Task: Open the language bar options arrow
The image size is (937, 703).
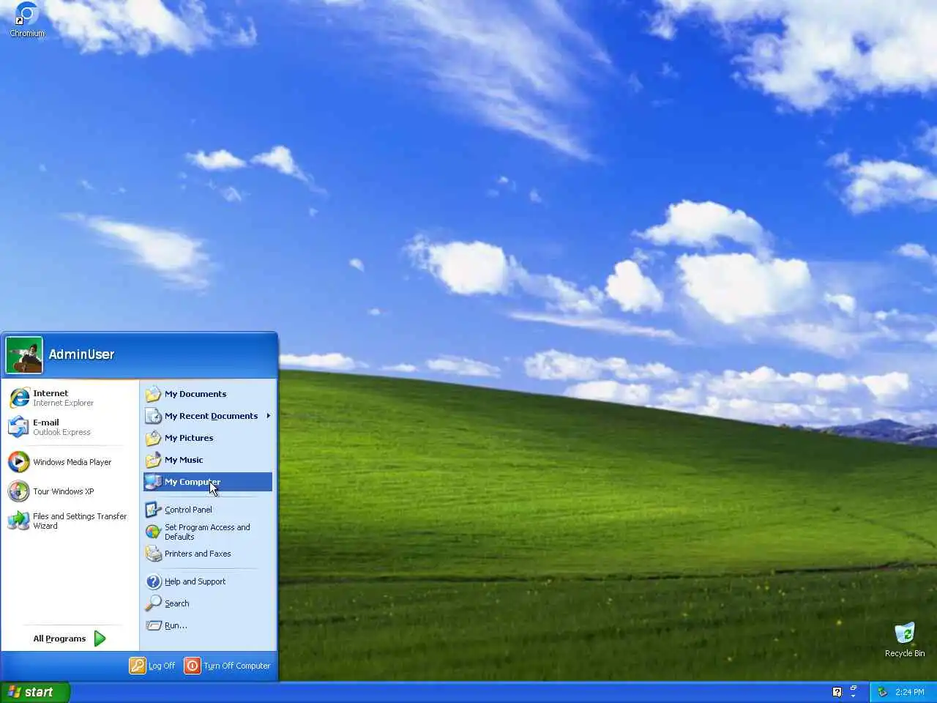Action: pos(854,696)
